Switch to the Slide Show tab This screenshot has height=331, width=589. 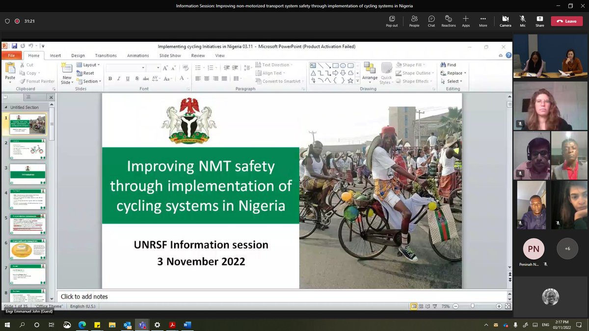click(170, 55)
